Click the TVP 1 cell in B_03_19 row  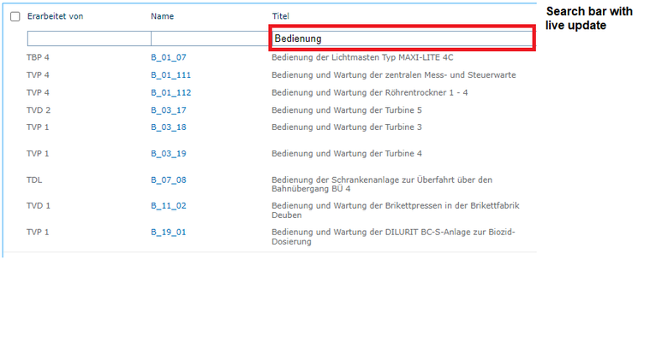[x=38, y=154]
